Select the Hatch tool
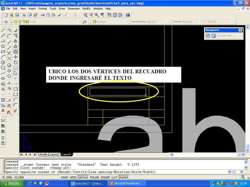 [3, 100]
